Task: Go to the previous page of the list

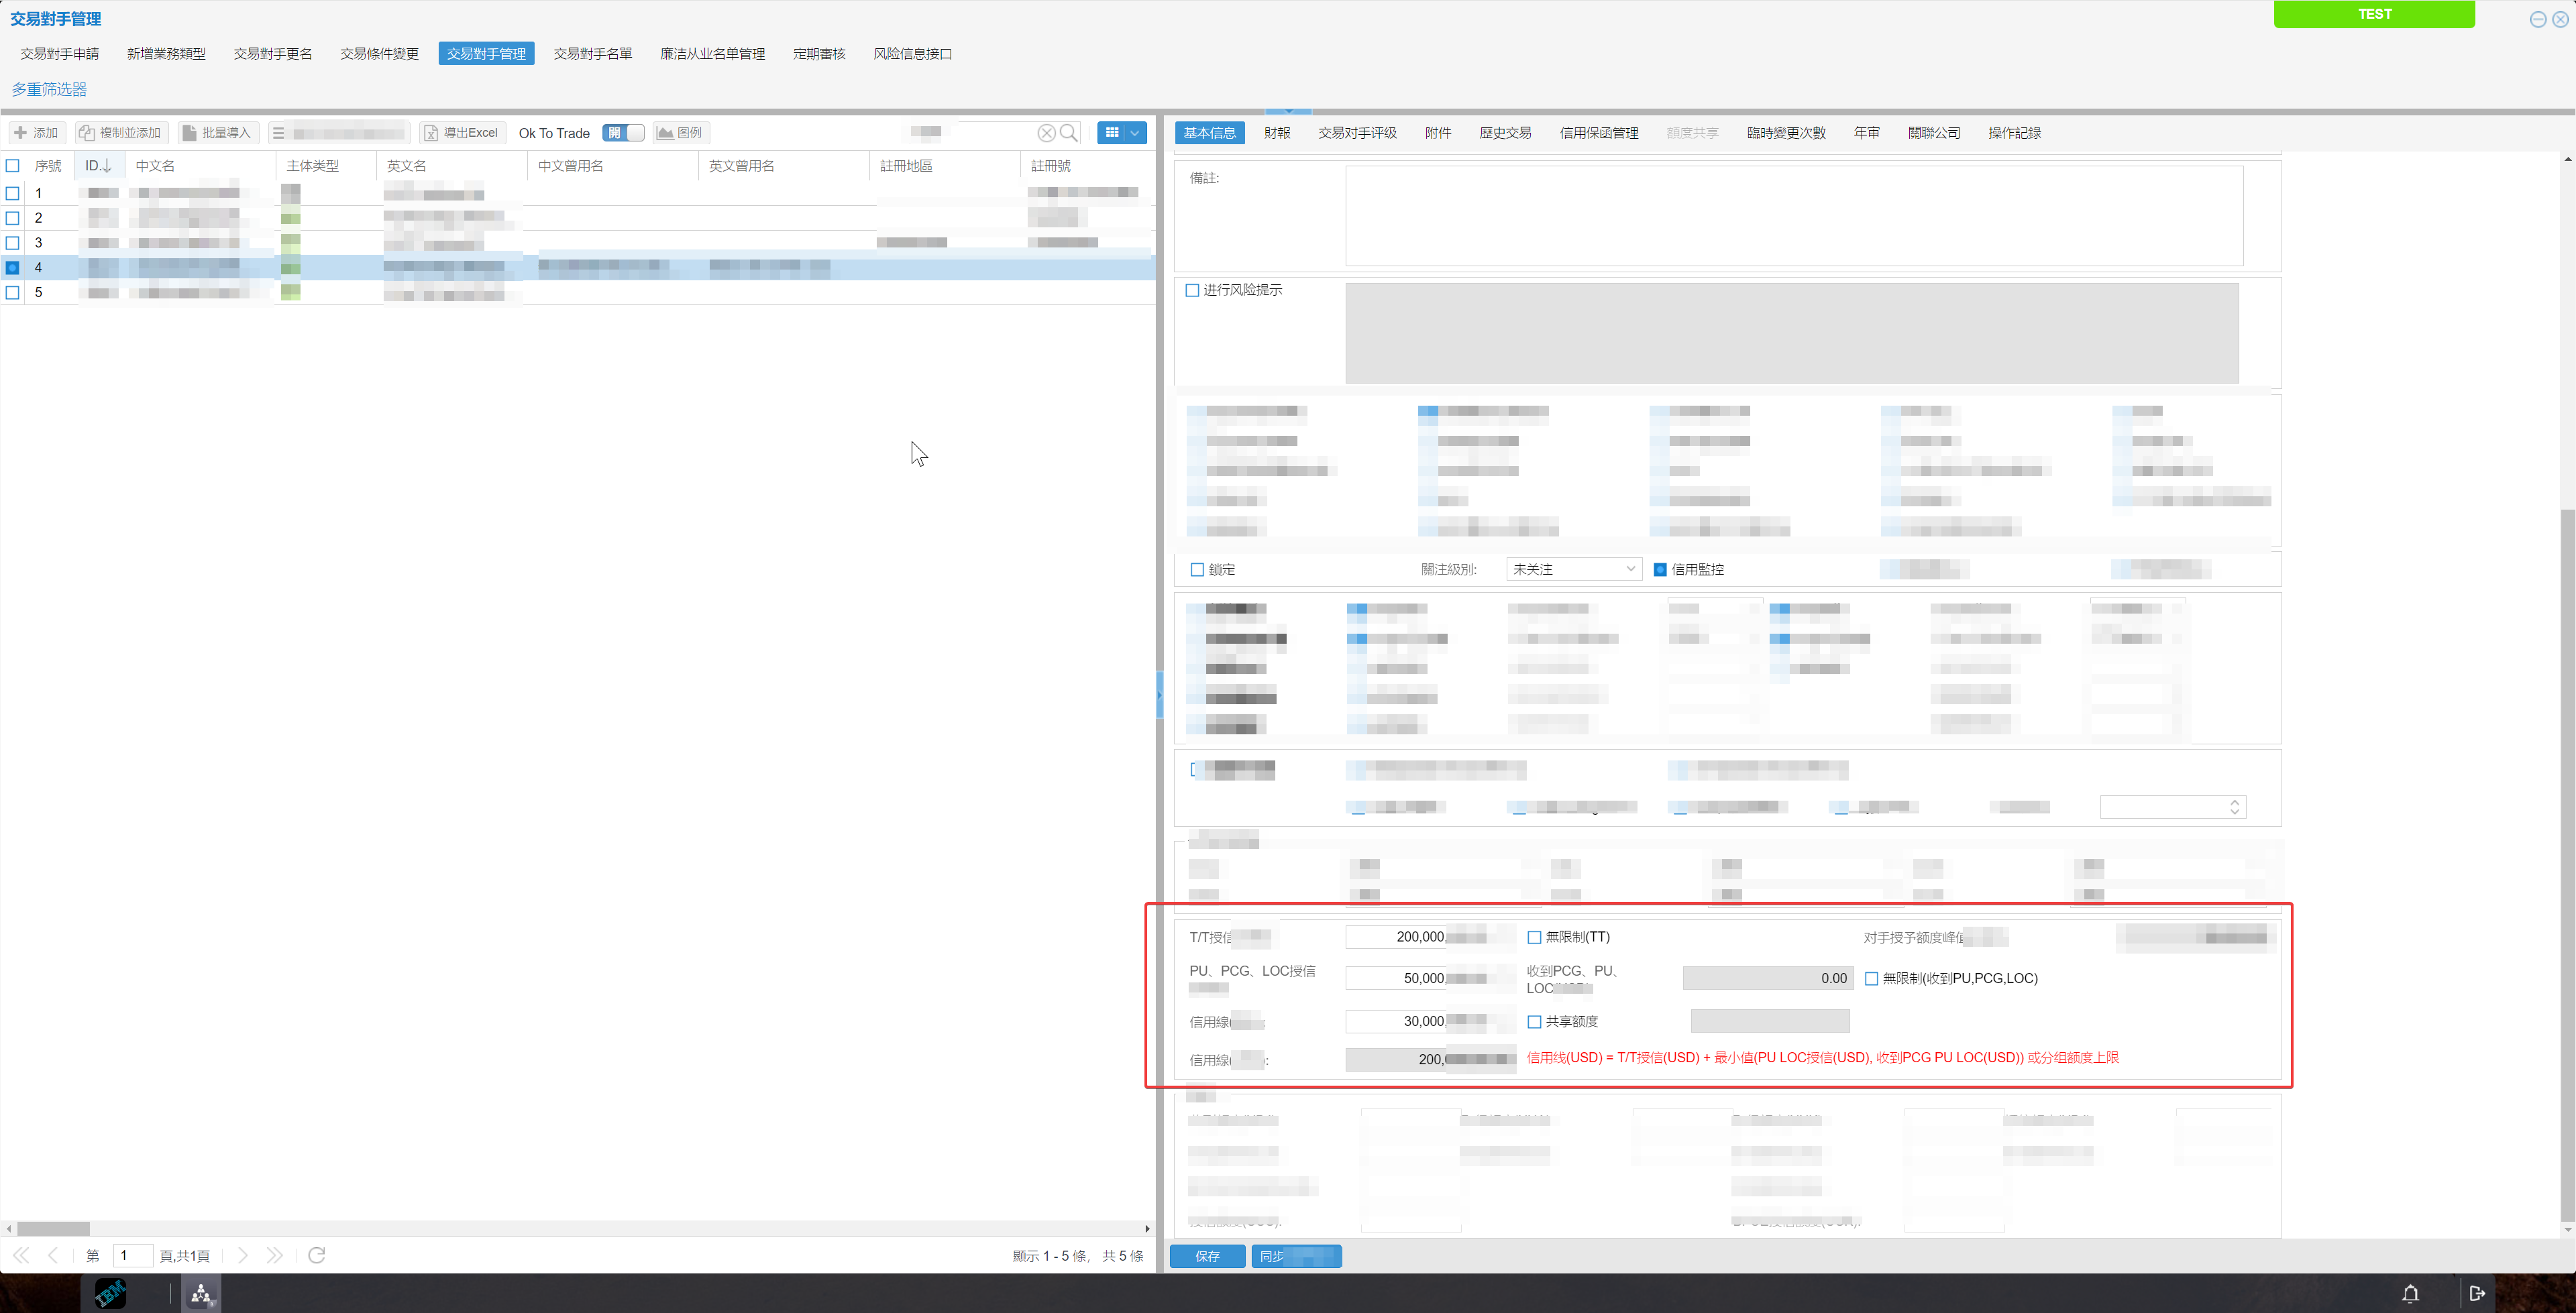Action: point(53,1255)
